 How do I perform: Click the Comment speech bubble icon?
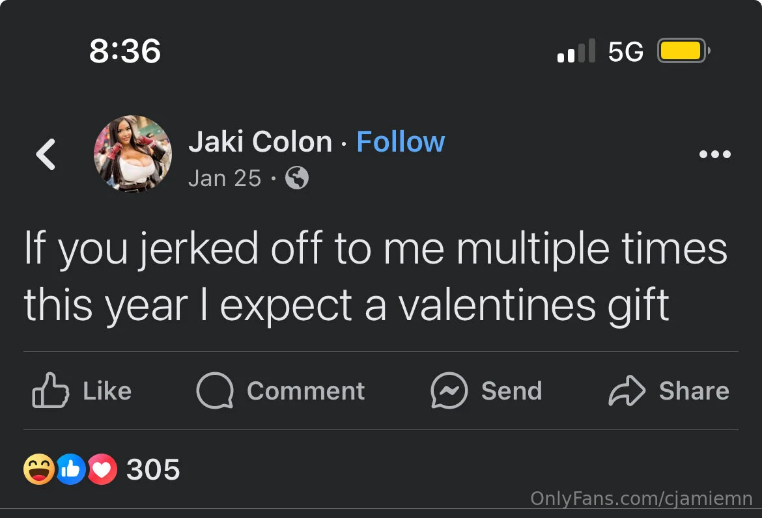214,390
